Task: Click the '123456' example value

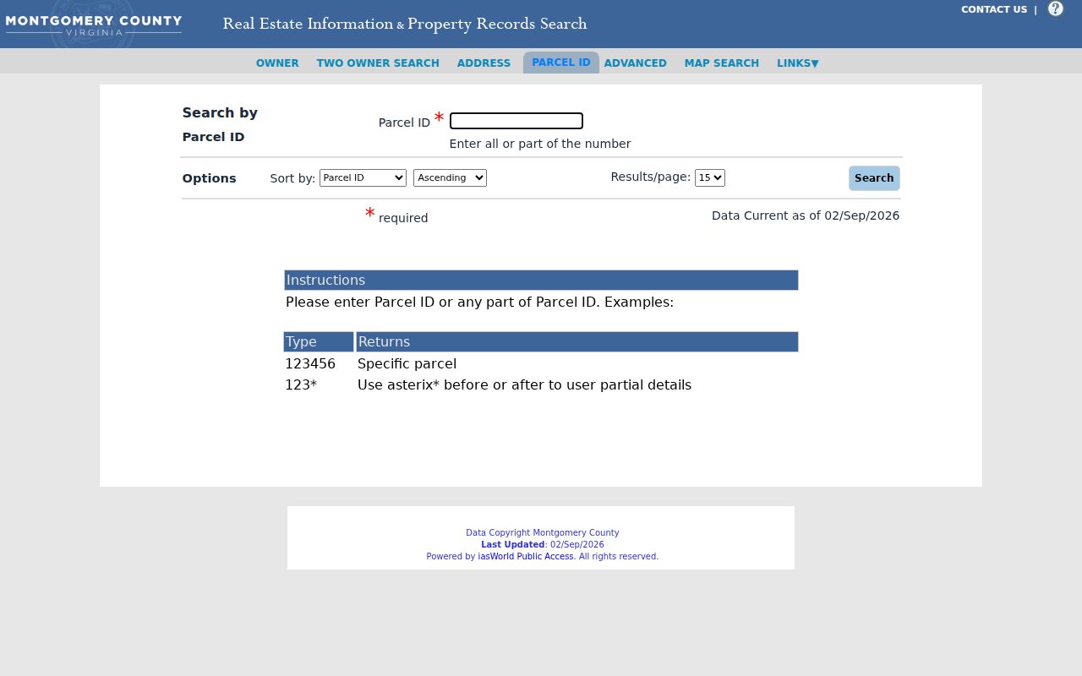Action: tap(310, 364)
